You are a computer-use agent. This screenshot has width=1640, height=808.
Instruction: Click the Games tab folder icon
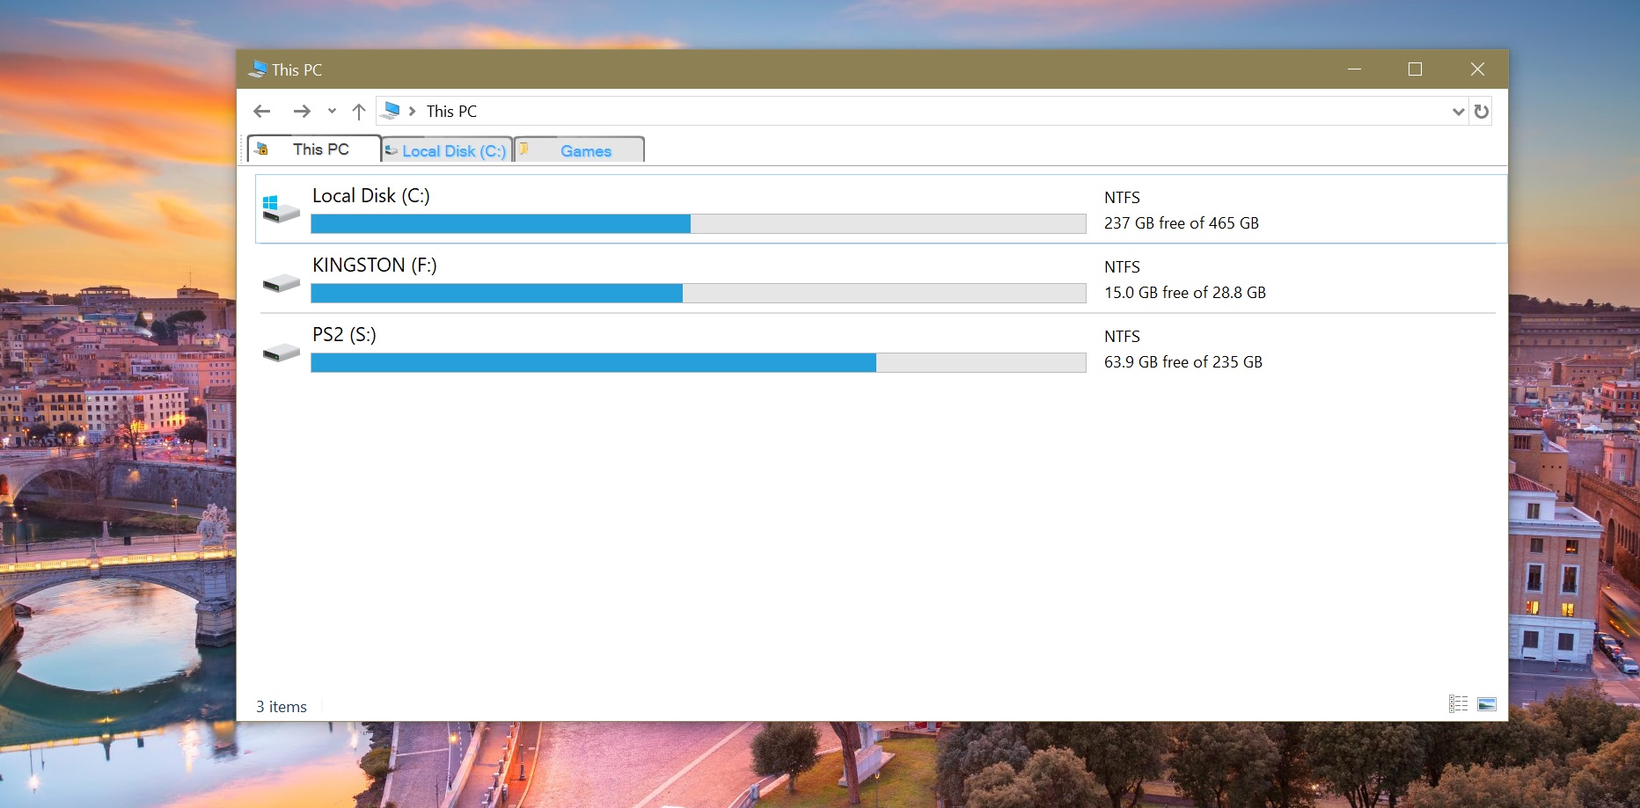click(x=523, y=149)
